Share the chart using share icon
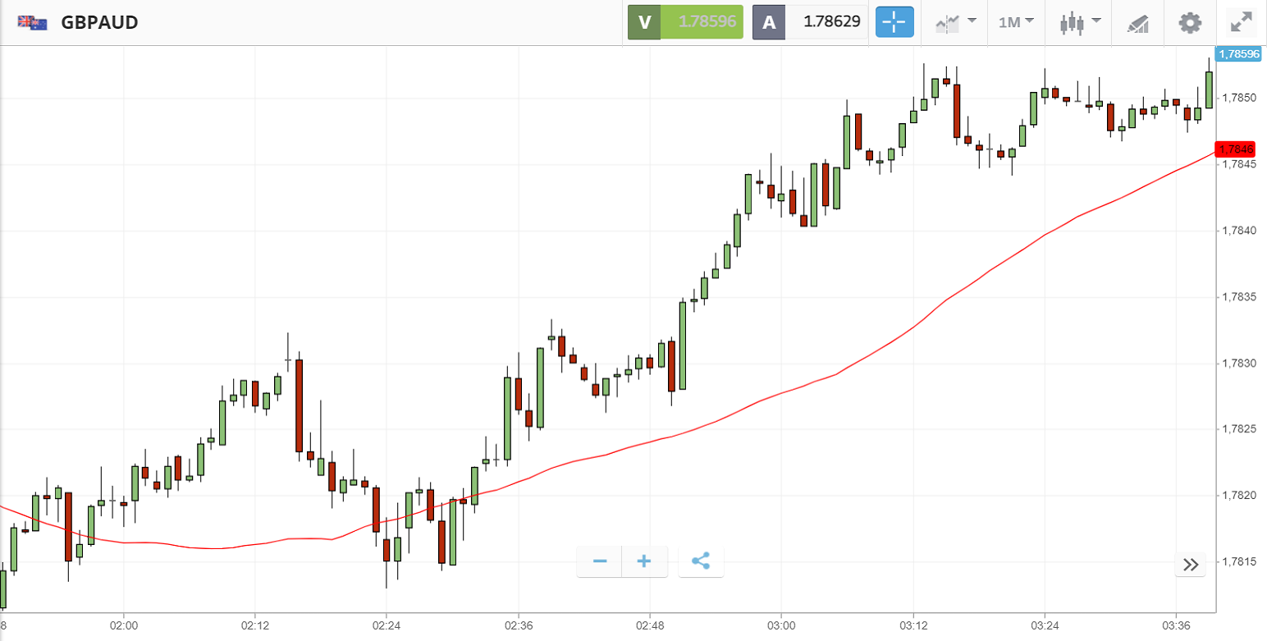This screenshot has height=641, width=1267. (701, 561)
